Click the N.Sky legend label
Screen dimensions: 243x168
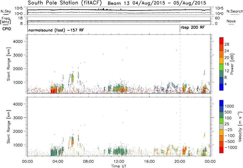pyautogui.click(x=6, y=11)
